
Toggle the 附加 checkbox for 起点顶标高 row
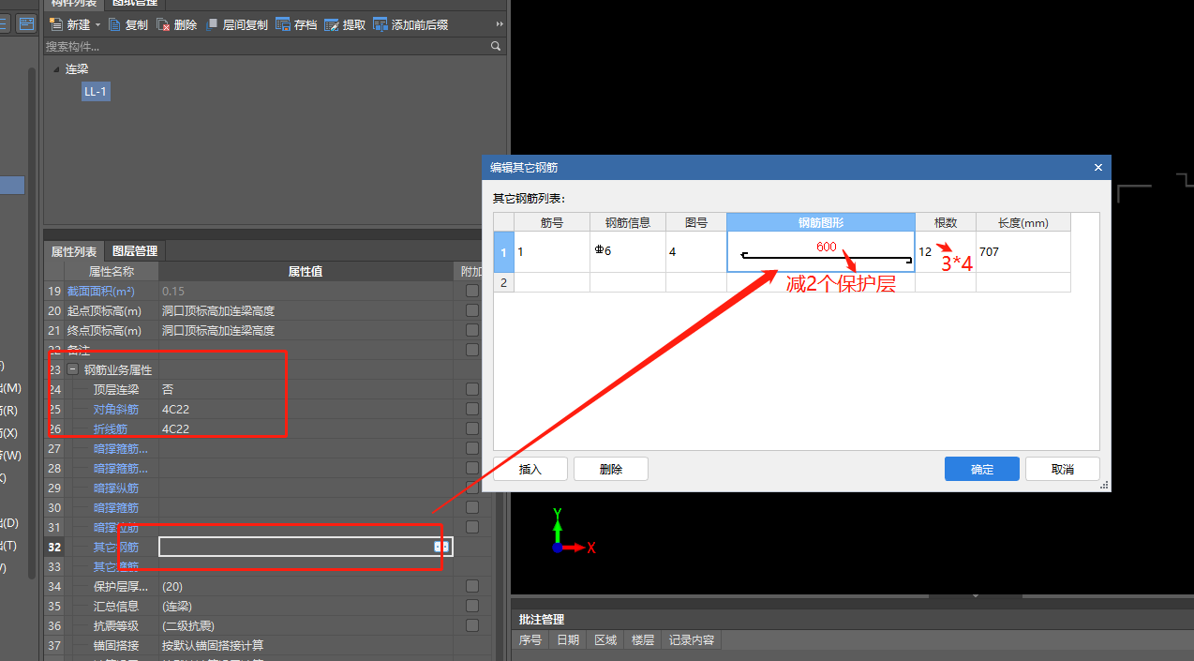[472, 311]
